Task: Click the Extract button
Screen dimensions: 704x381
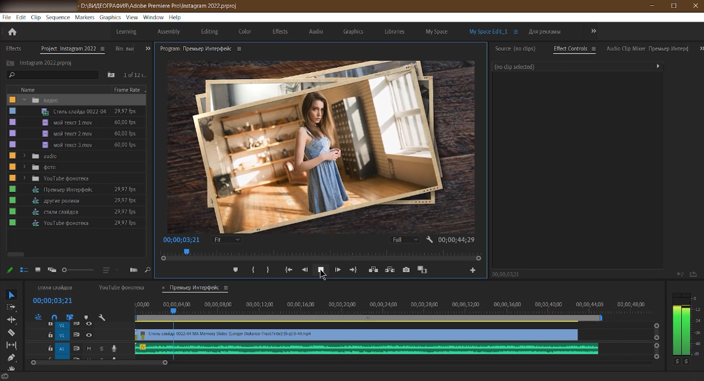Action: (390, 270)
